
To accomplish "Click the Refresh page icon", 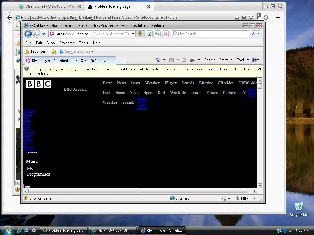I will coord(157,34).
